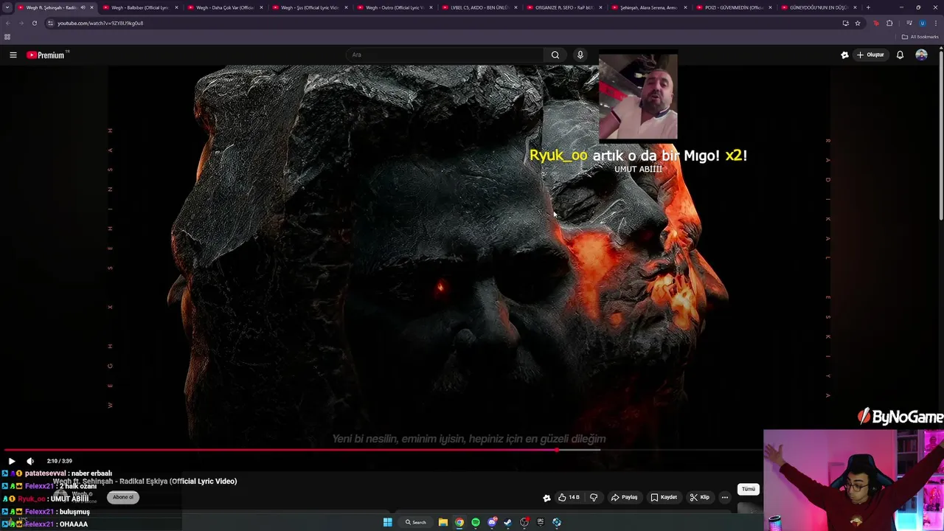Play the paused video
944x531 pixels.
(x=12, y=461)
